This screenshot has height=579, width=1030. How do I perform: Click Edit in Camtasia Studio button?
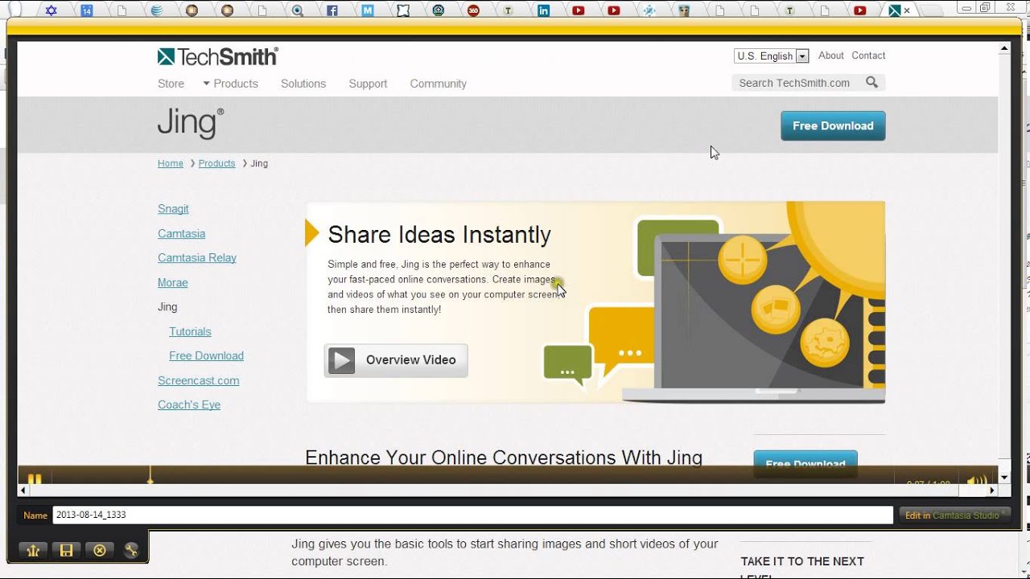click(x=954, y=515)
